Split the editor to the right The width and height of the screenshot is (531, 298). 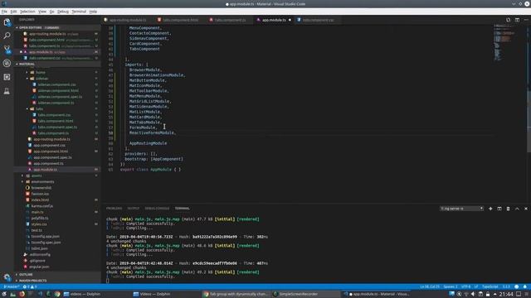[517, 20]
